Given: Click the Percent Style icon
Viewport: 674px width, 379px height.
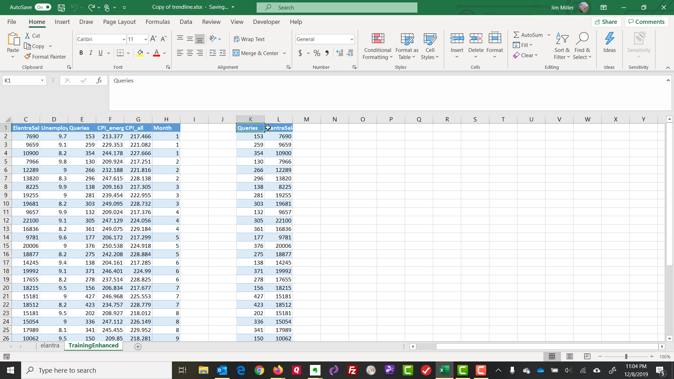Looking at the screenshot, I should (x=317, y=53).
